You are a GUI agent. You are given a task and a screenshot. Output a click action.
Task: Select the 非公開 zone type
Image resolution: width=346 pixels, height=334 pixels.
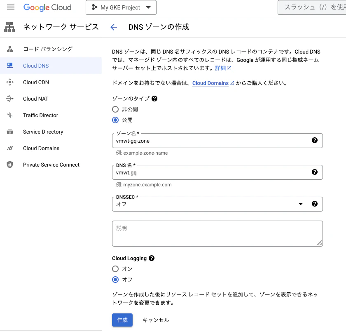115,109
